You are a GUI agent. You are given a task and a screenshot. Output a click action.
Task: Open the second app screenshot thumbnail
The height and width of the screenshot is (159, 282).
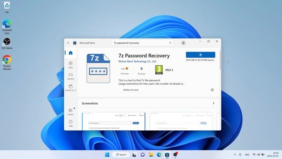(x=181, y=121)
